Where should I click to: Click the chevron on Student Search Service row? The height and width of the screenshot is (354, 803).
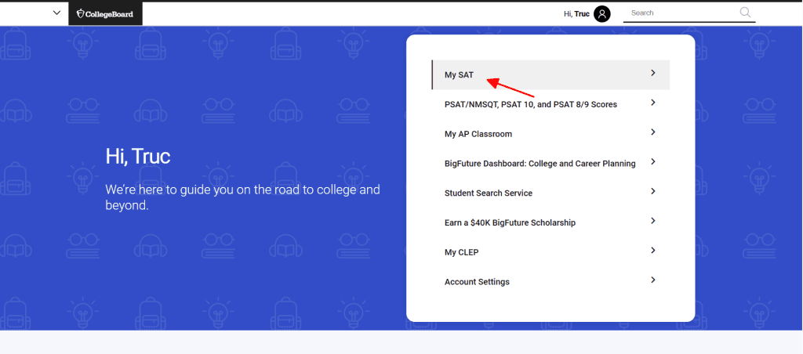[x=653, y=191]
